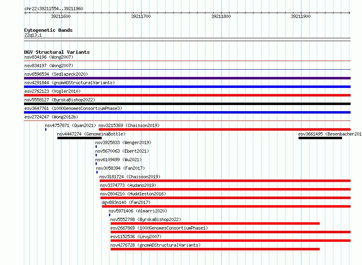Click the small blue nsv4757871 marker
362x265 pixels.
point(46,129)
